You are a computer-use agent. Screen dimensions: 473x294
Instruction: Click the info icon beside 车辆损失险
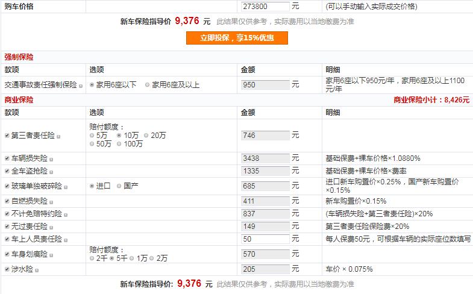click(51, 160)
